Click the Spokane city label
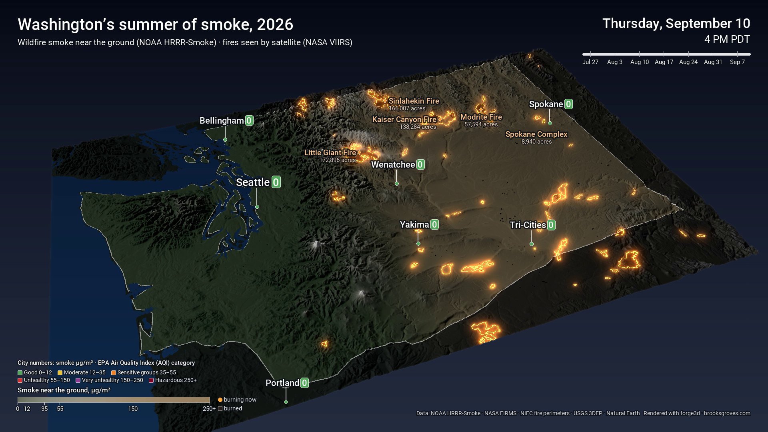 [546, 104]
